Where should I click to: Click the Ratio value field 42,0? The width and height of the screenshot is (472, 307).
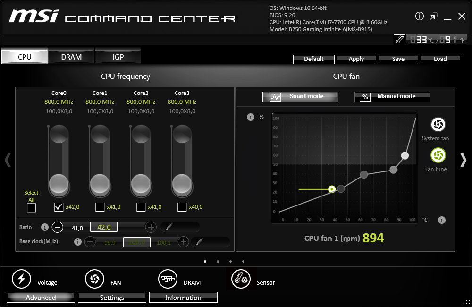click(104, 227)
